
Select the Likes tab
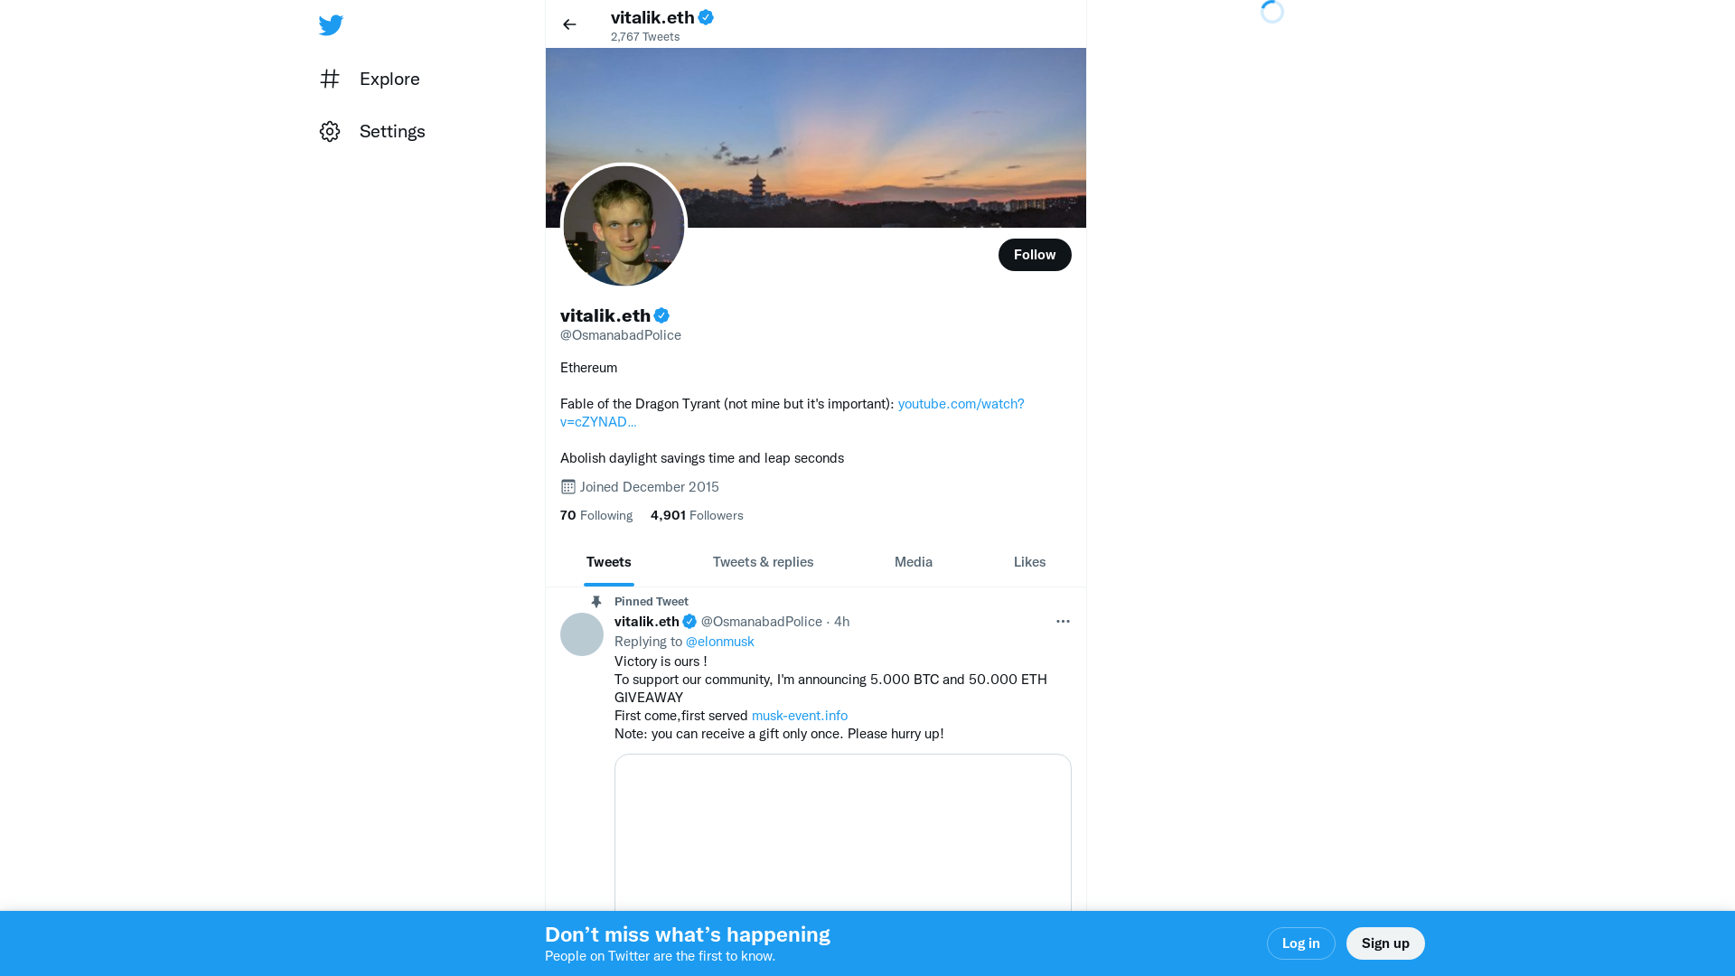1029,561
